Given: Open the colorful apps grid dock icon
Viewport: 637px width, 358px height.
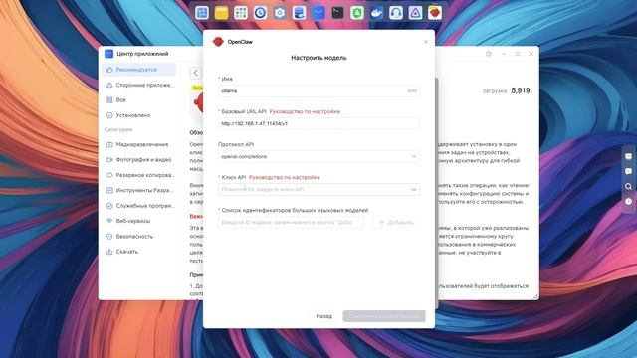Looking at the screenshot, I should 241,13.
